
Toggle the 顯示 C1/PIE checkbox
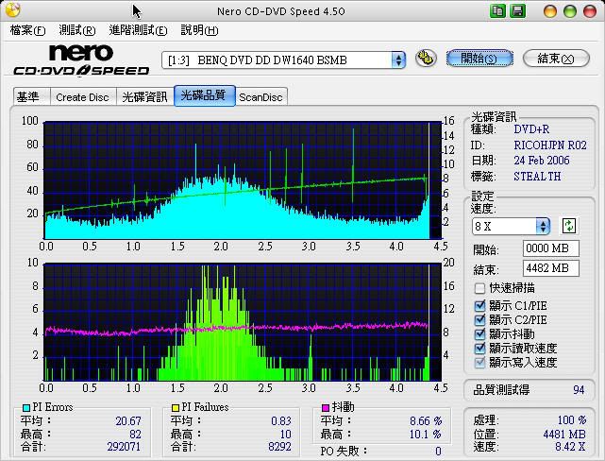[x=479, y=306]
